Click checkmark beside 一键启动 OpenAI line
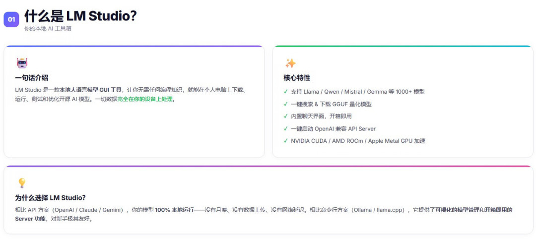The width and height of the screenshot is (536, 239). pyautogui.click(x=285, y=128)
